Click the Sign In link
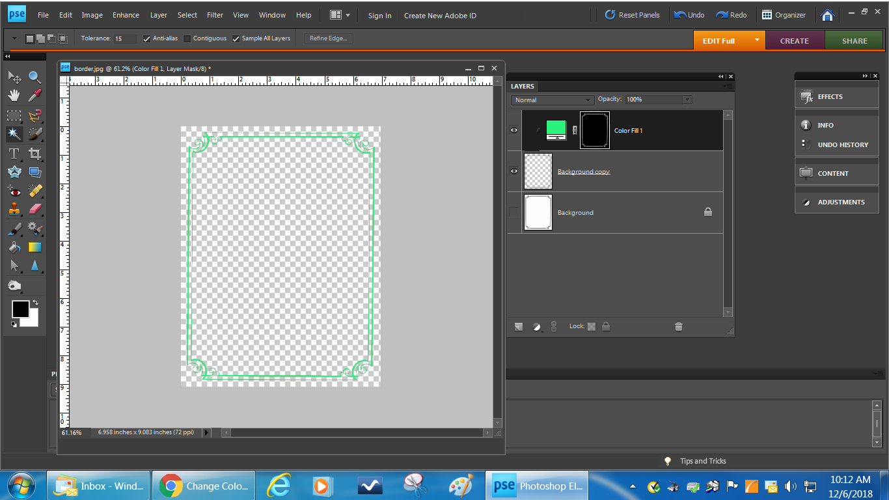889x500 pixels. [380, 16]
